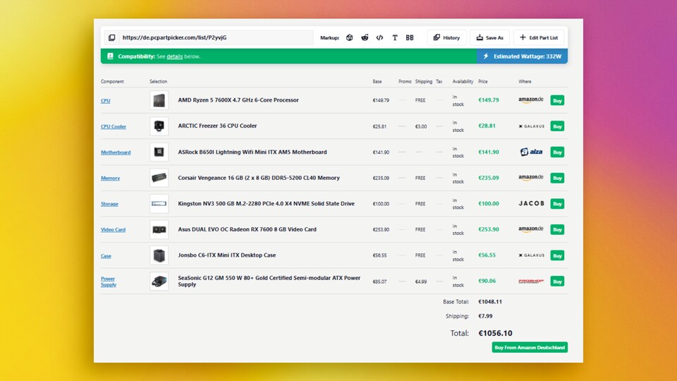This screenshot has height=381, width=677.
Task: Open the CPU component link
Action: [x=105, y=101]
